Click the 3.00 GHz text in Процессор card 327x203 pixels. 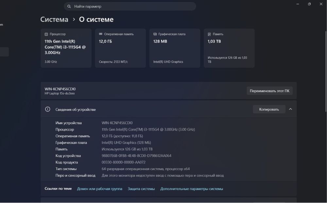coord(51,62)
